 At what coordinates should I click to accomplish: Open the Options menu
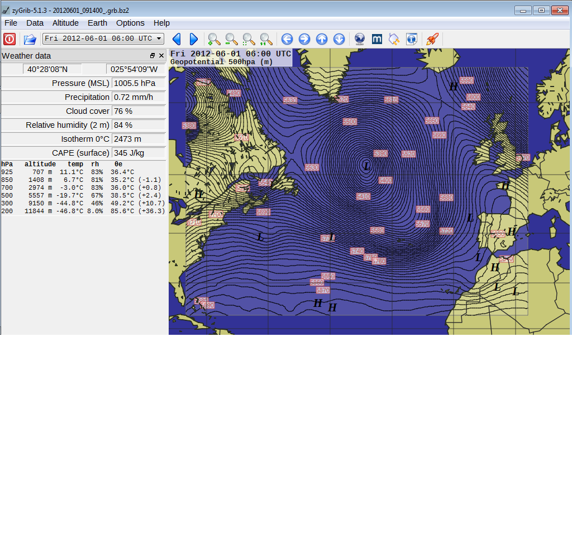click(130, 23)
